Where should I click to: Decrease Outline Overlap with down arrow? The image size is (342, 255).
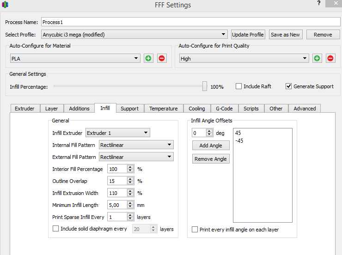130,183
